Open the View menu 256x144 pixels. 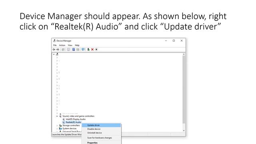(70, 45)
